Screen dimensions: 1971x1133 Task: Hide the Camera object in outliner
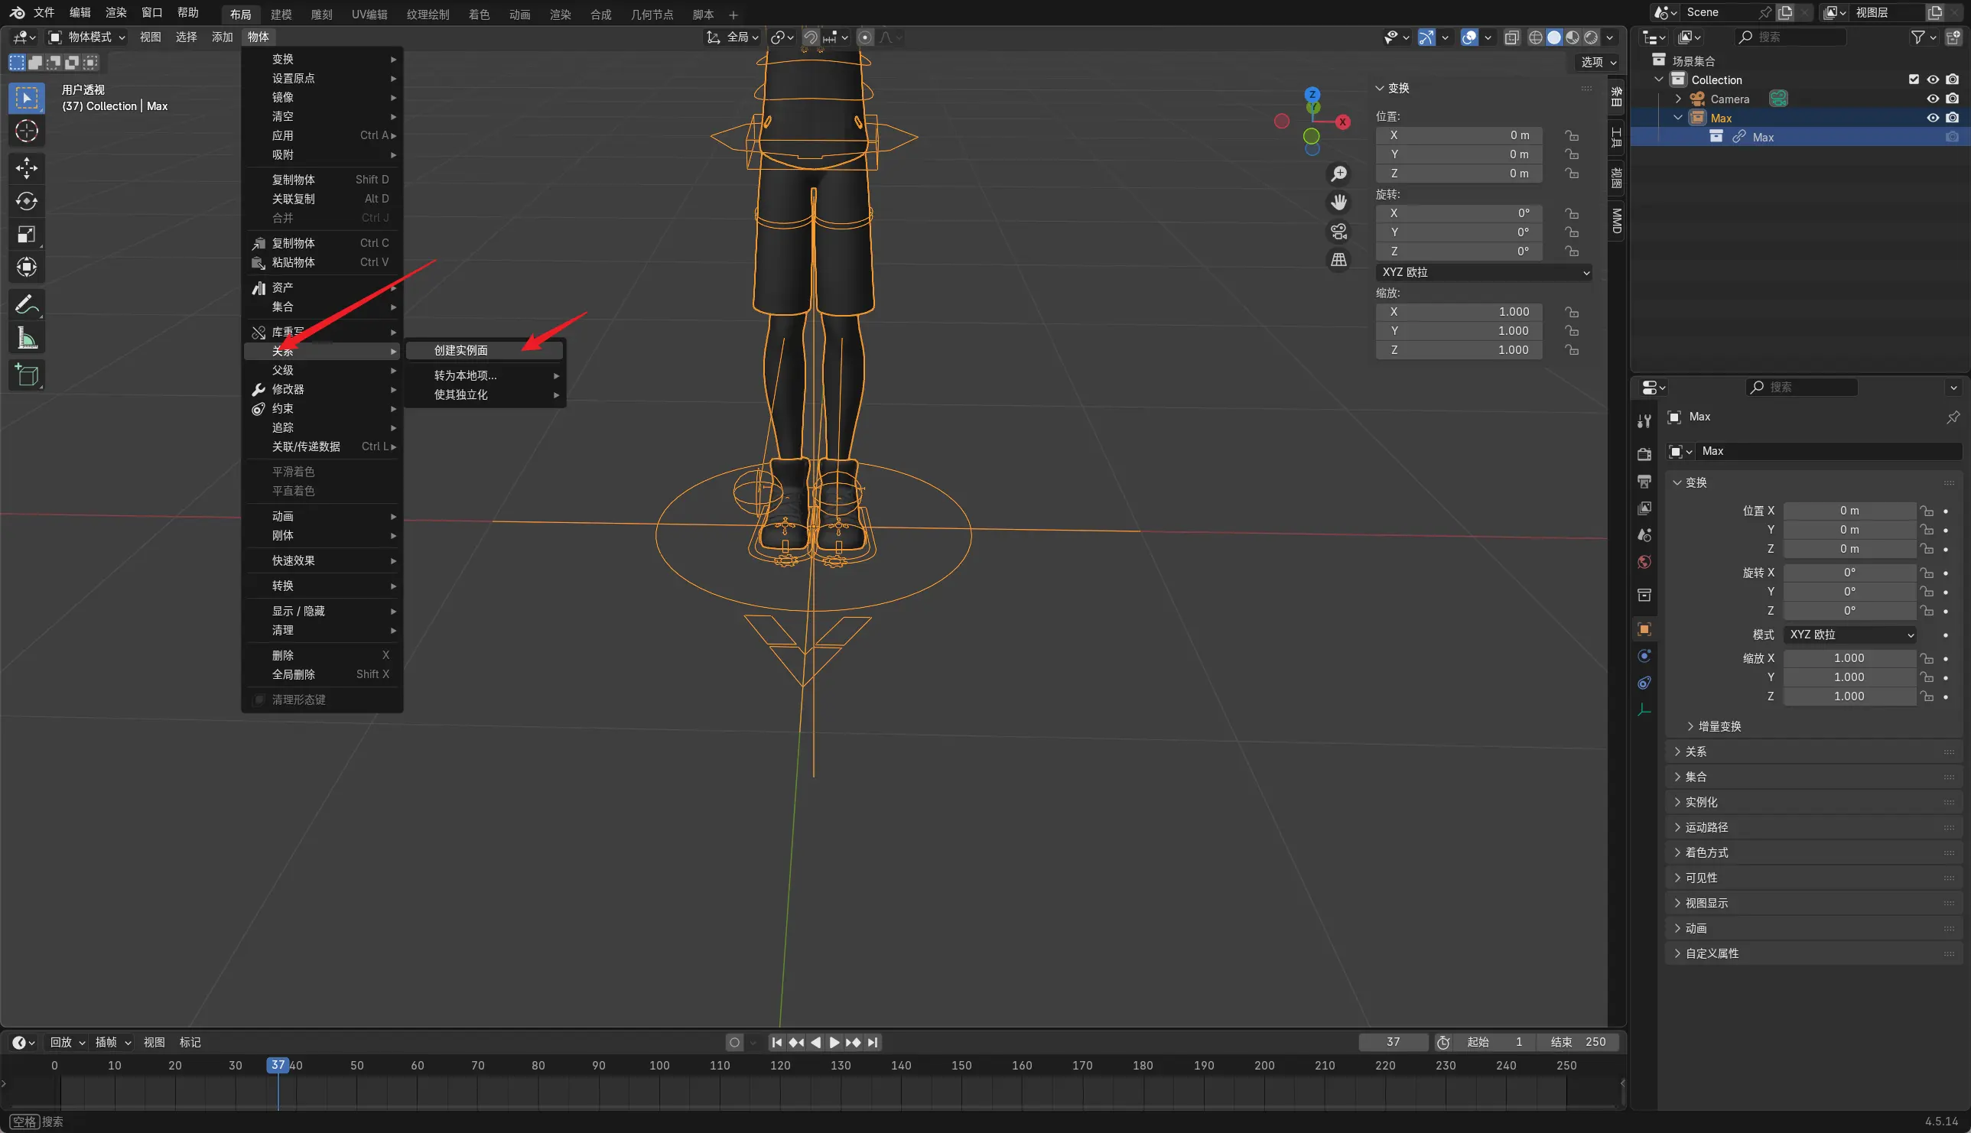[x=1933, y=99]
